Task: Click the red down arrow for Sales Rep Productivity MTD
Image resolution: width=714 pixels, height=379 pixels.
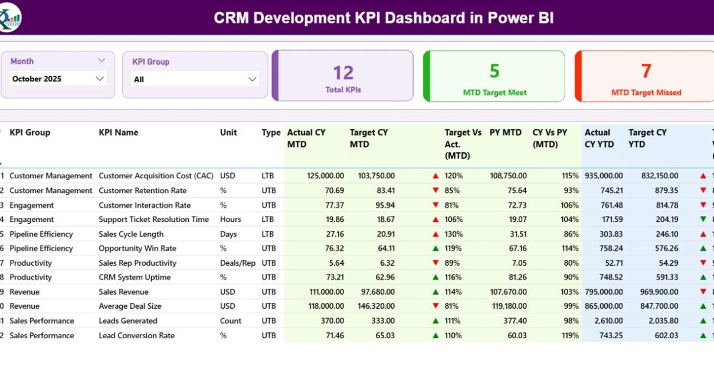Action: 435,263
